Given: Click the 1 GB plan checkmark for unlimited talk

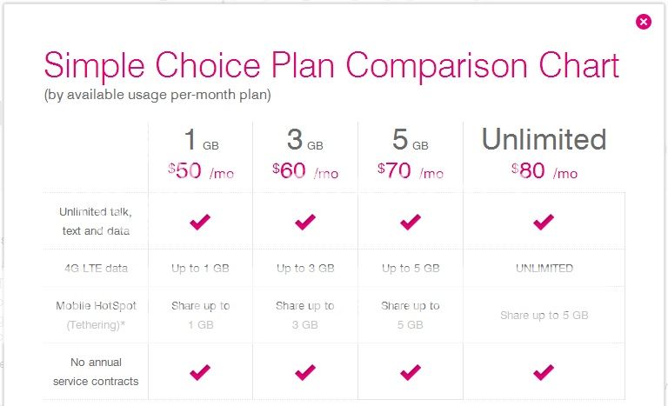Looking at the screenshot, I should (x=200, y=222).
